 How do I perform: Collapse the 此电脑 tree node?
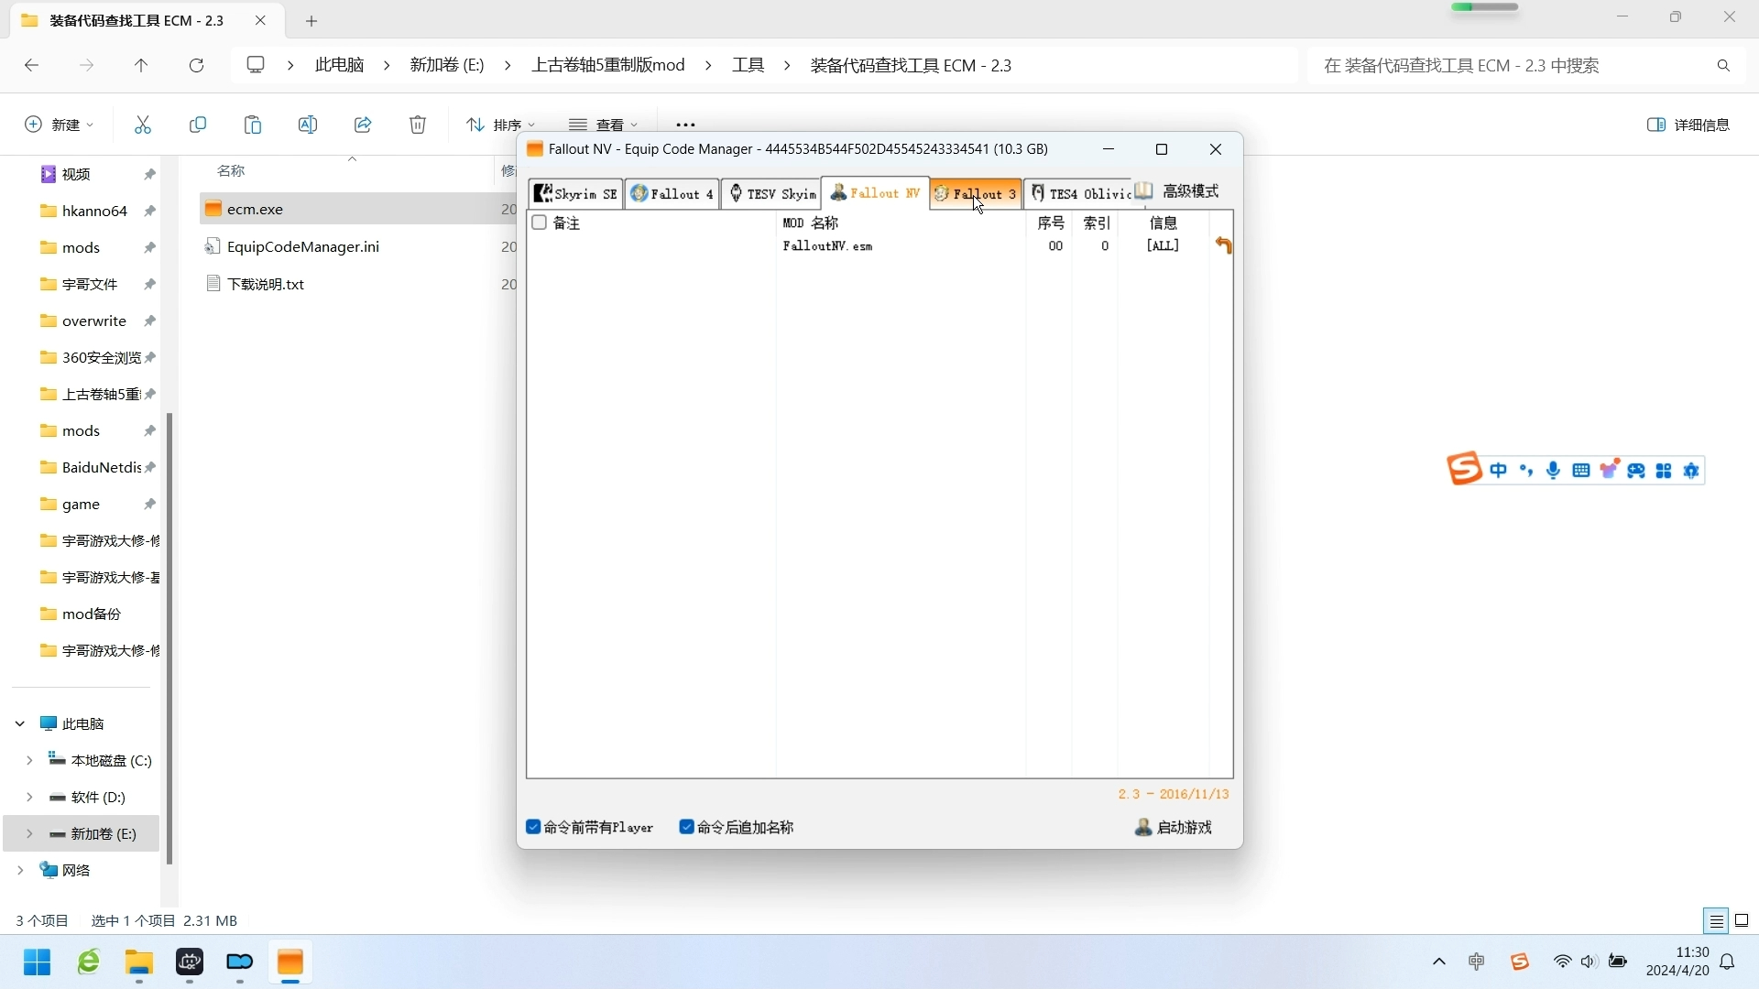19,723
